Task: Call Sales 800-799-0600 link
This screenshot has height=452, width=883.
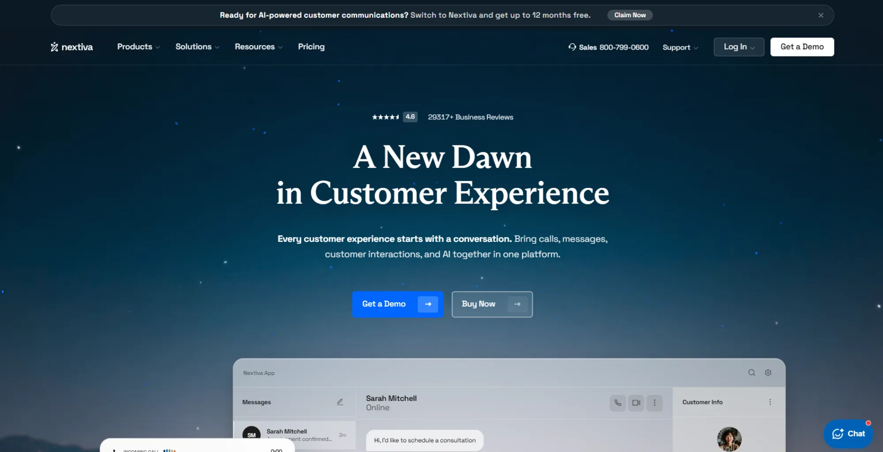Action: point(613,47)
